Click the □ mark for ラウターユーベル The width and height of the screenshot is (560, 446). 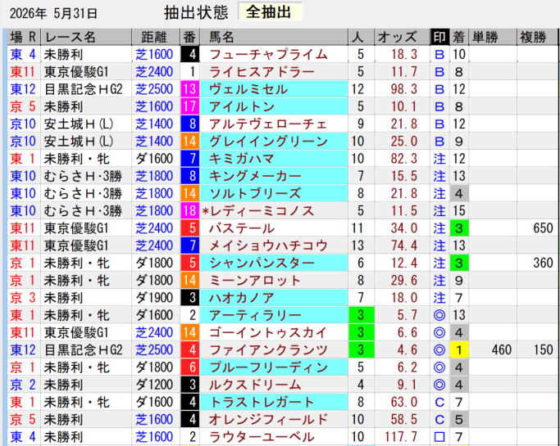coord(439,437)
